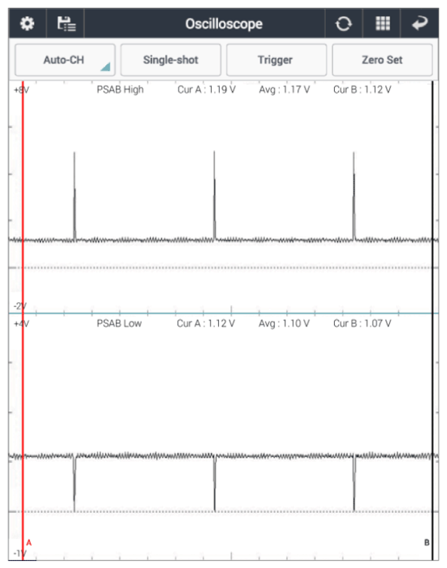Select the PSAB Low channel label
This screenshot has width=447, height=568.
(x=119, y=324)
